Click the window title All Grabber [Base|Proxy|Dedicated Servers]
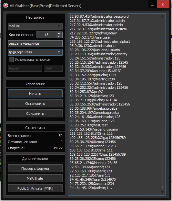 point(46,6)
